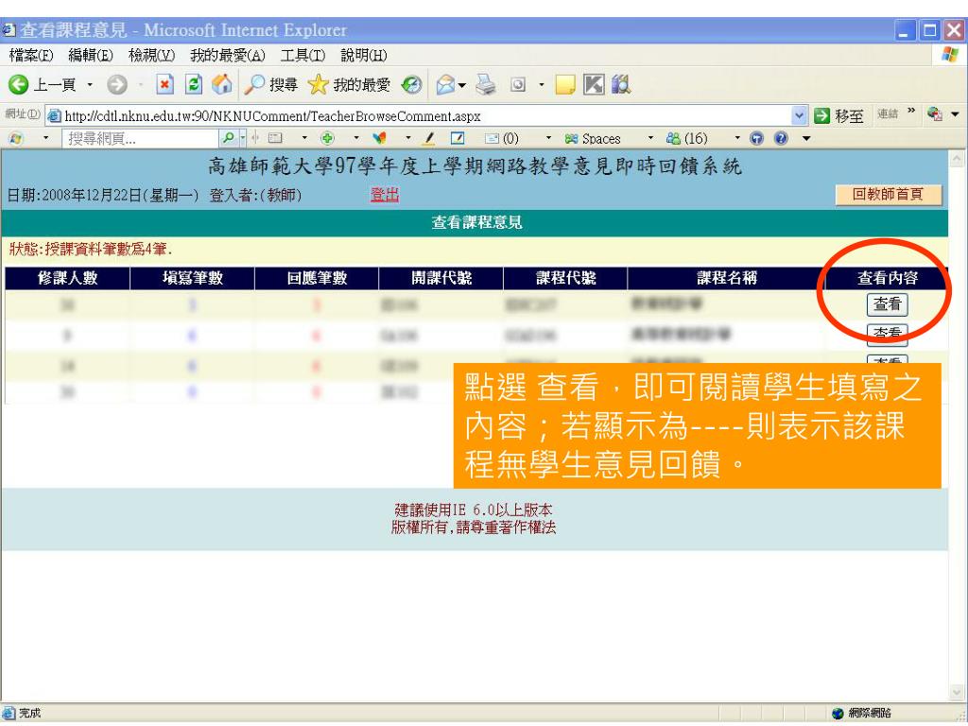
Task: Open the History clock icon
Action: 412,84
